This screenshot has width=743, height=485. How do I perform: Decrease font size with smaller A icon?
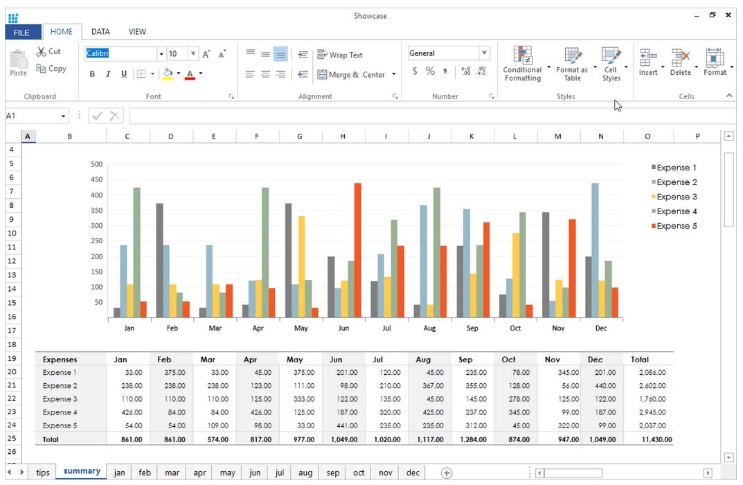pyautogui.click(x=222, y=54)
